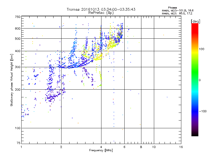Click the 'Stationary phase Virtual Height [km]' y-axis label
Screen dimensions: 213x160
click(x=12, y=80)
